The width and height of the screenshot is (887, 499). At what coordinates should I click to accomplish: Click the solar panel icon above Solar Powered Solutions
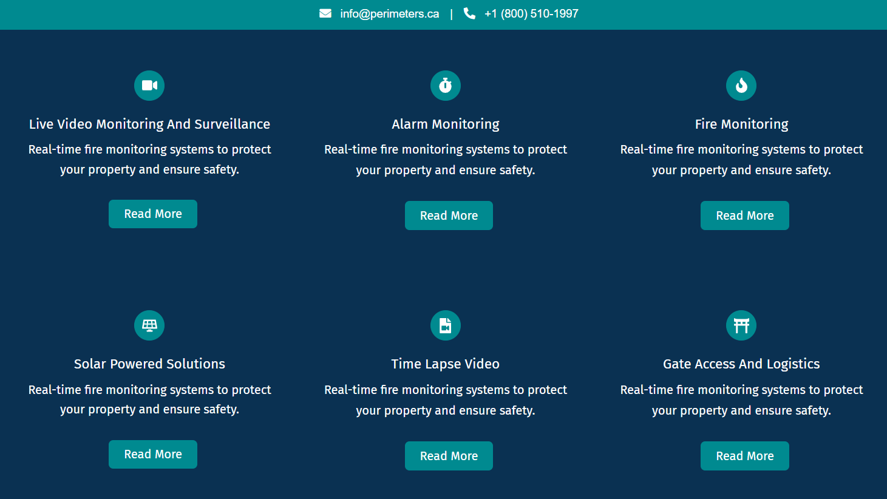(149, 325)
